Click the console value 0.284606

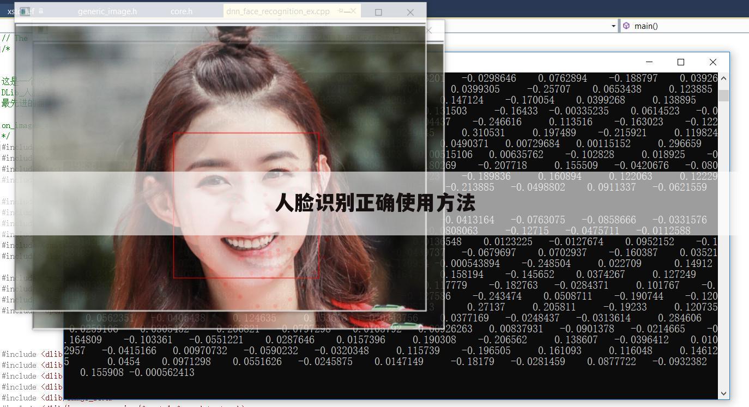(x=679, y=318)
